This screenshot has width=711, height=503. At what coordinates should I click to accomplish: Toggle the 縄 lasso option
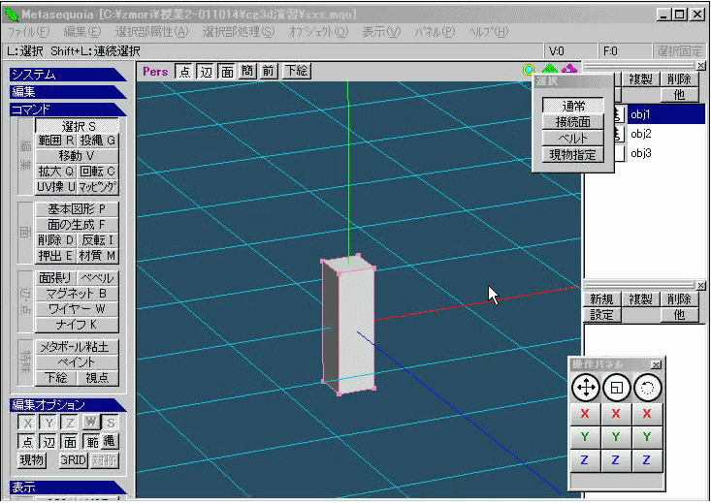(110, 441)
